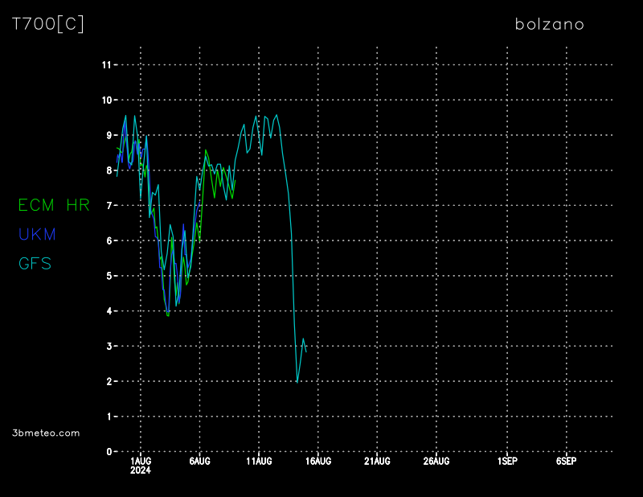
Task: Click the end point of the GFS line
Action: (x=306, y=351)
